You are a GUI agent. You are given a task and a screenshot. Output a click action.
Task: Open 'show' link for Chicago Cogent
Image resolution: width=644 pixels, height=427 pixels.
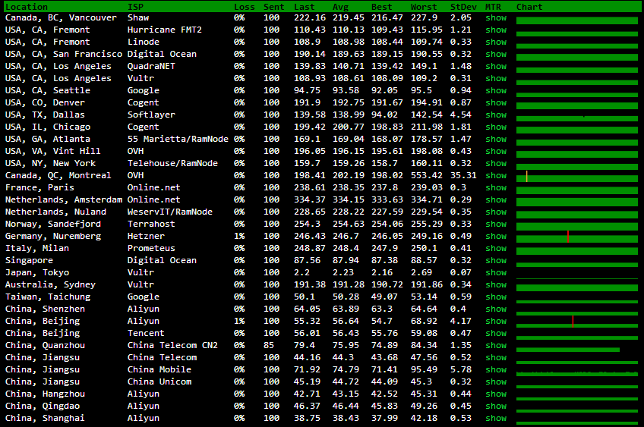pos(496,127)
